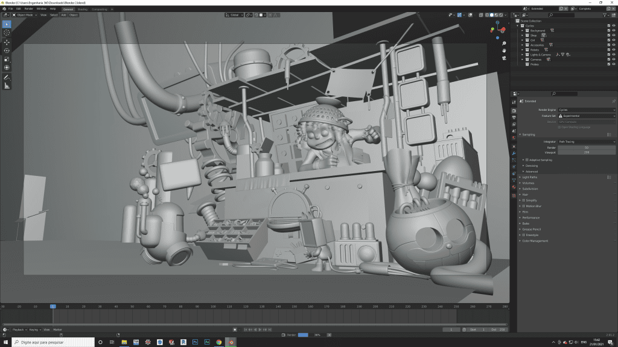Activate the Transform tool
The width and height of the screenshot is (618, 347).
7,68
